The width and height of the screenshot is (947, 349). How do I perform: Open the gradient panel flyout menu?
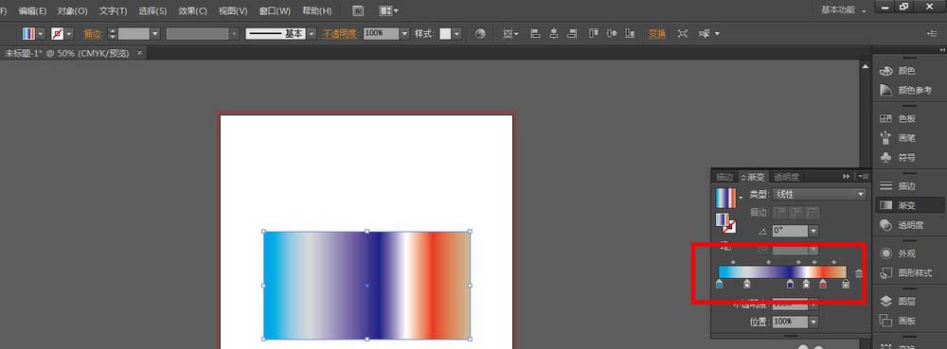point(863,177)
